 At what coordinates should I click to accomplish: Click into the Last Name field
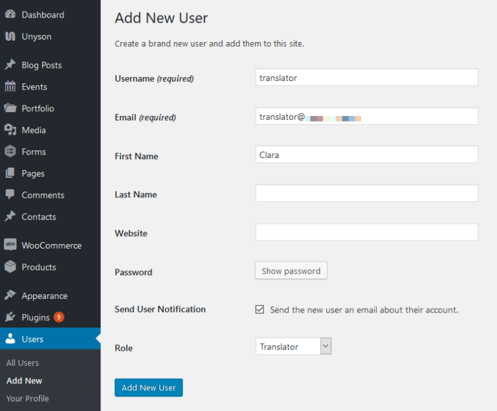366,194
